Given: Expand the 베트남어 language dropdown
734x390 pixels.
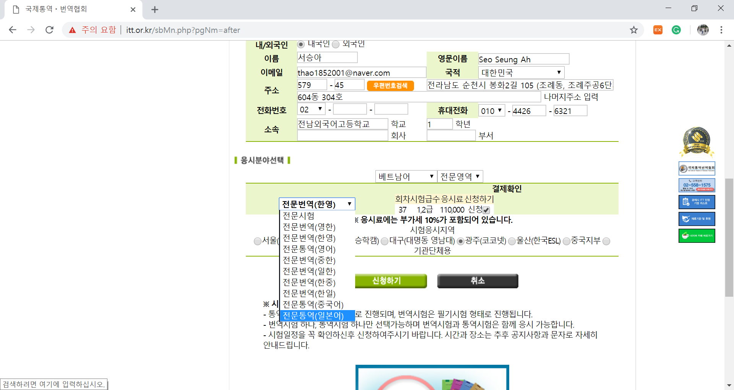Looking at the screenshot, I should pyautogui.click(x=406, y=176).
